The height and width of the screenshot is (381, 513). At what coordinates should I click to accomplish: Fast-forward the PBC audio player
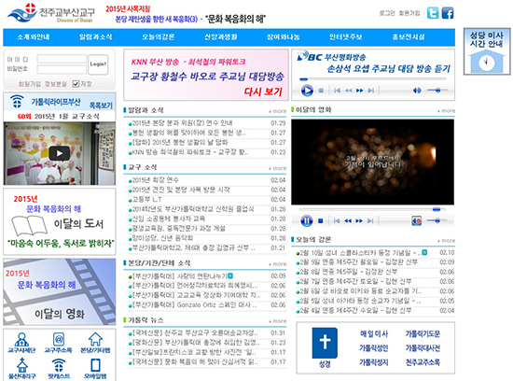coord(359,91)
